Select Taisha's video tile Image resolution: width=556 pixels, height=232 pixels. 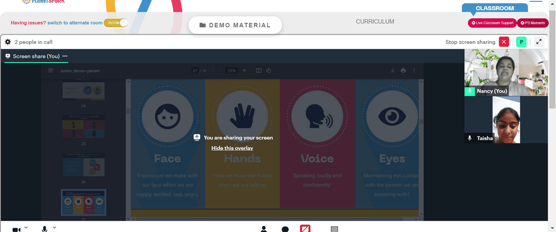point(506,120)
